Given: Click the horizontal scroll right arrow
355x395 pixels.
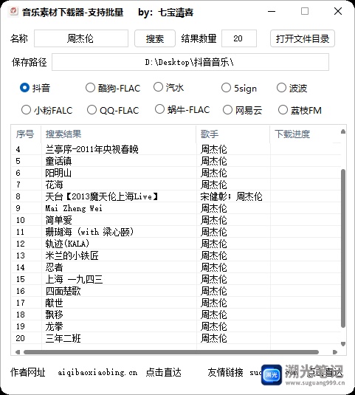Looking at the screenshot, I should [x=335, y=352].
